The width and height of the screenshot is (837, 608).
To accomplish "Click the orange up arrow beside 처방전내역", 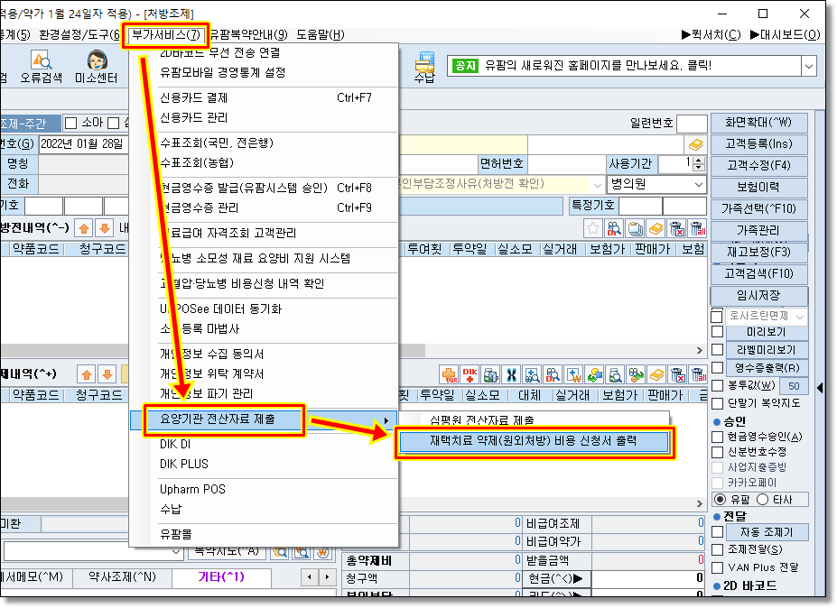I will pos(83,228).
